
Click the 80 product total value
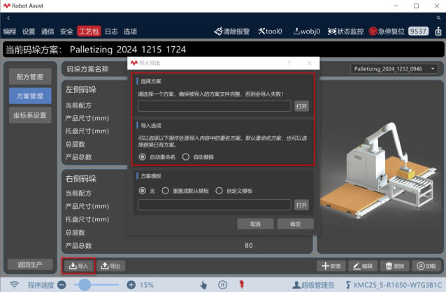pos(249,245)
